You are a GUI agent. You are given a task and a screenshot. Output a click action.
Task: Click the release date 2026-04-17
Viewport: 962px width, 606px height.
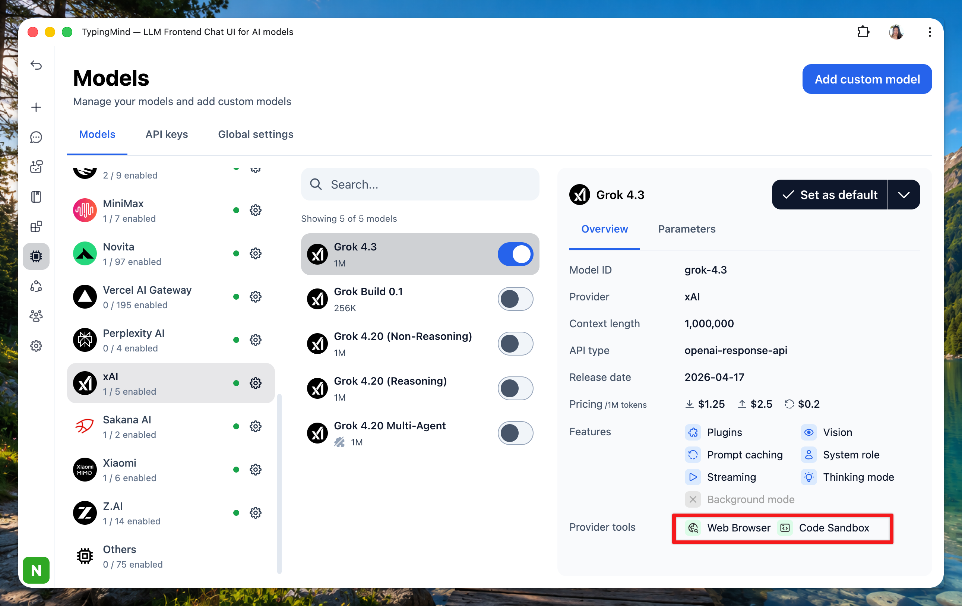[x=714, y=377]
